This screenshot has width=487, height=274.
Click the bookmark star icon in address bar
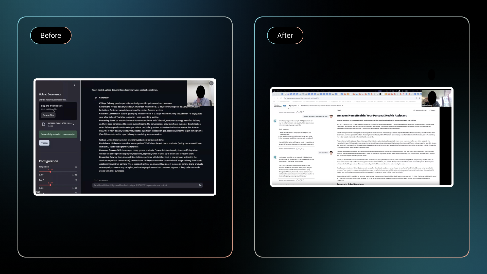pyautogui.click(x=419, y=98)
